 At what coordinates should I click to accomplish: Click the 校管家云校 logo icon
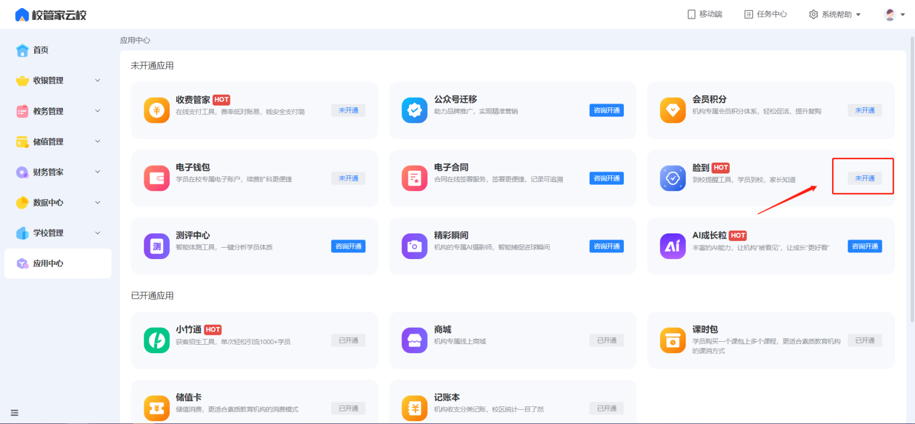[x=22, y=15]
